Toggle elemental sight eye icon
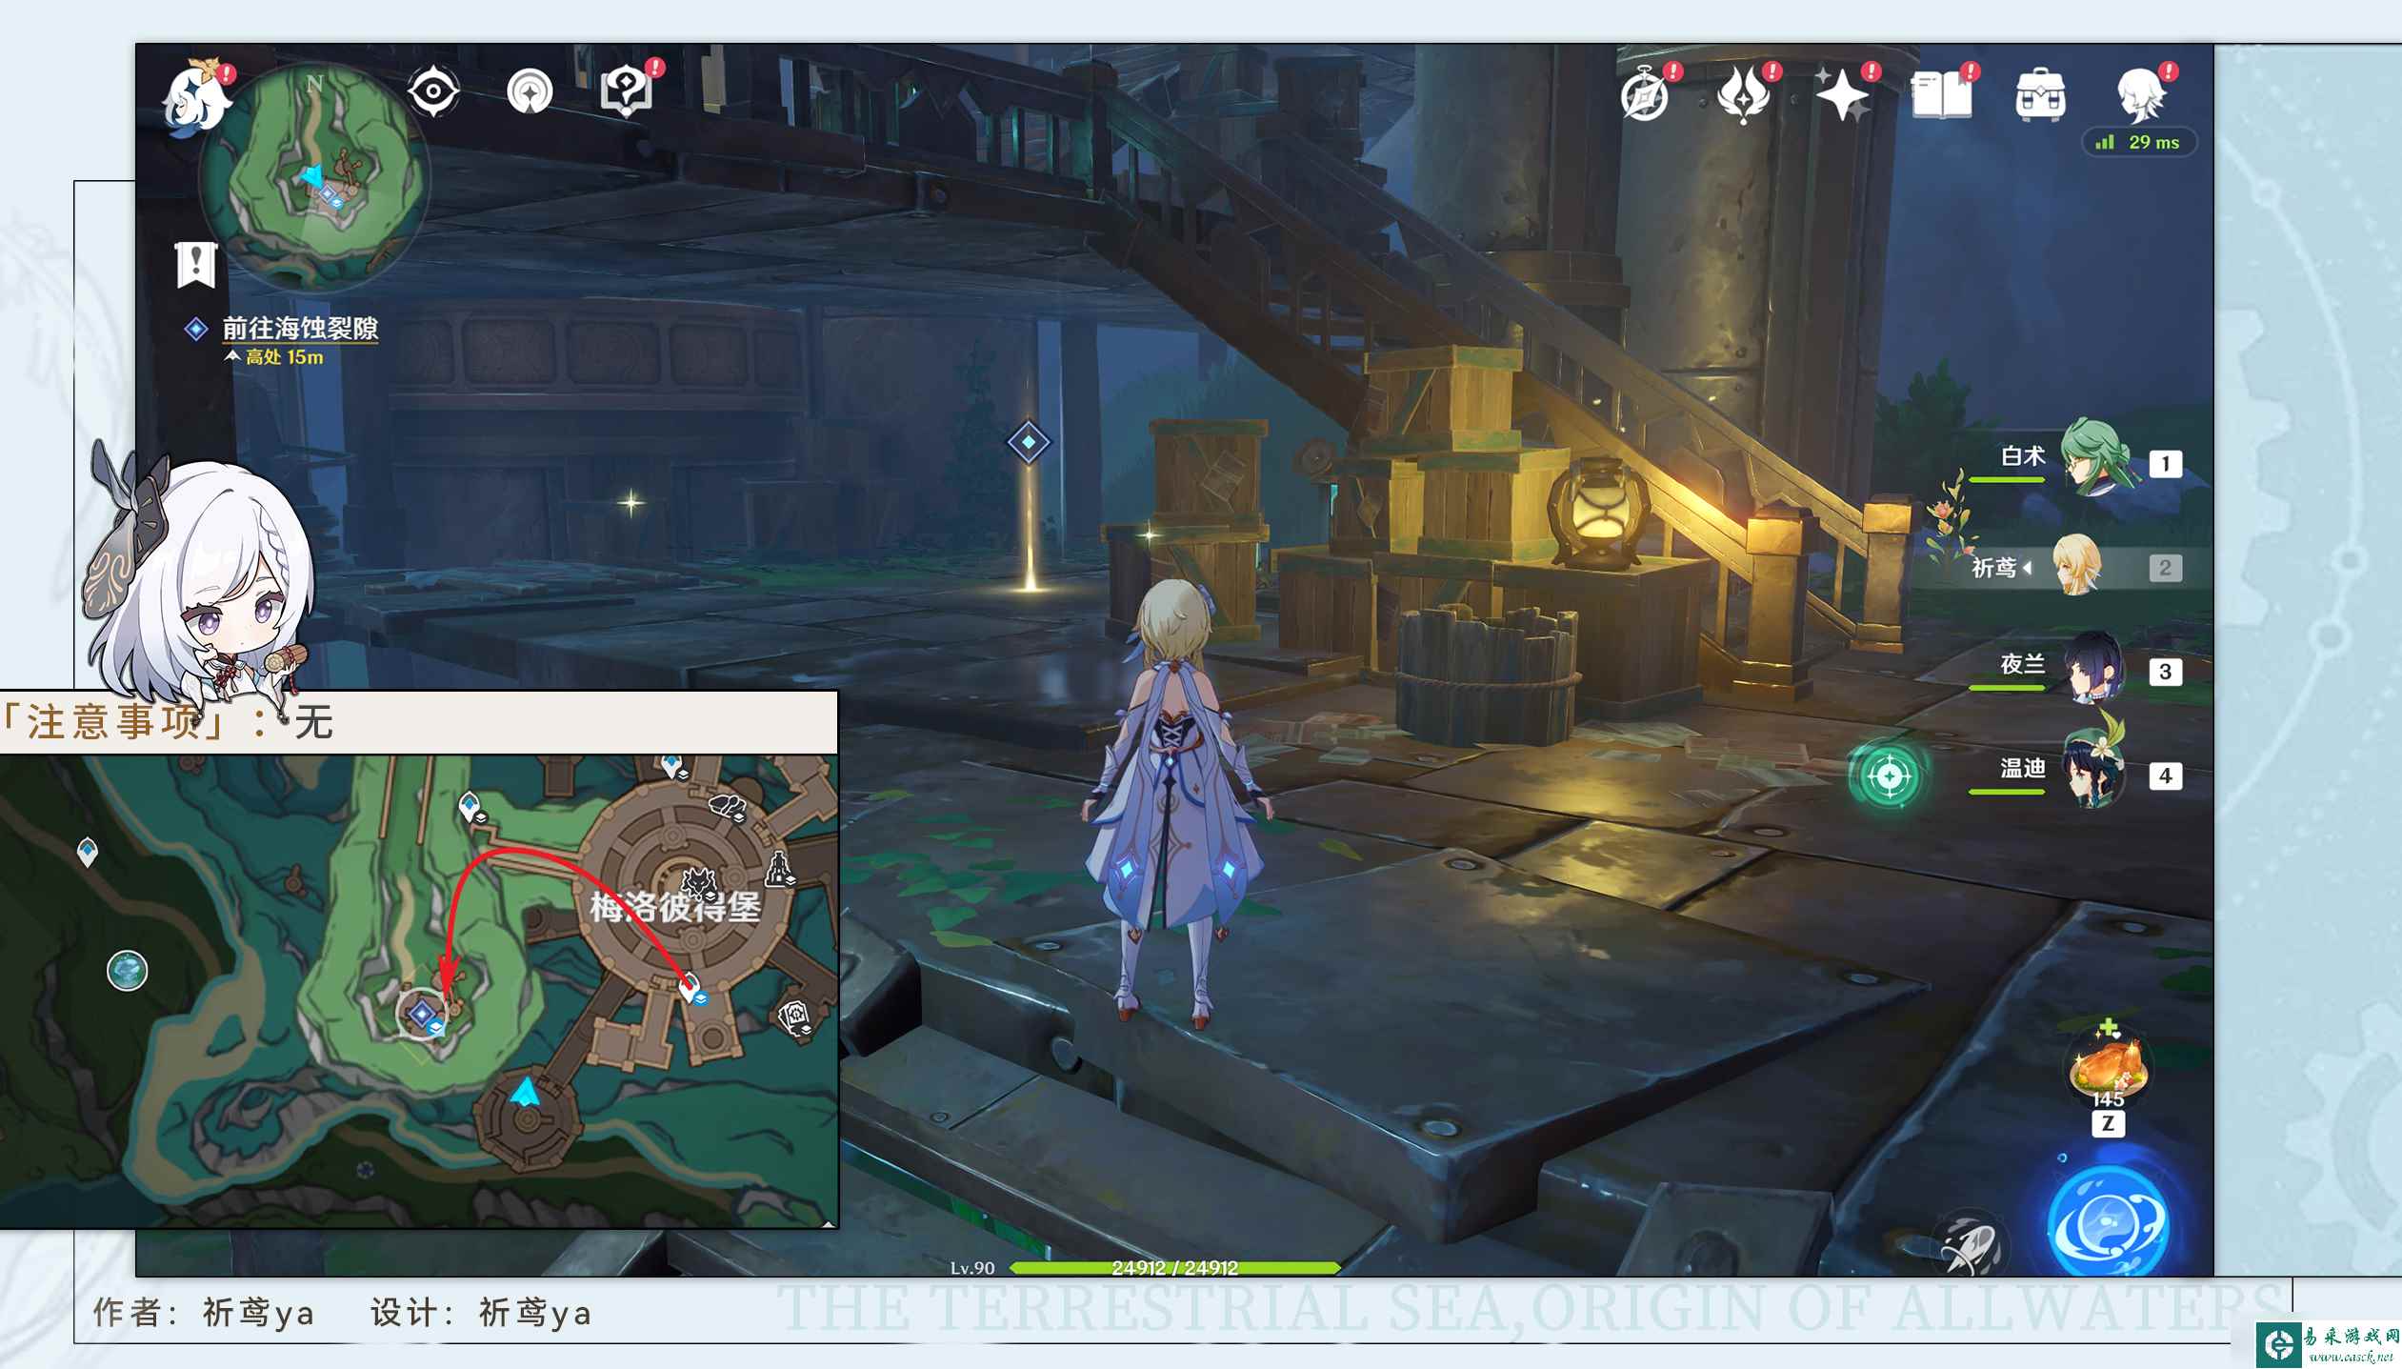The image size is (2402, 1369). (x=433, y=91)
